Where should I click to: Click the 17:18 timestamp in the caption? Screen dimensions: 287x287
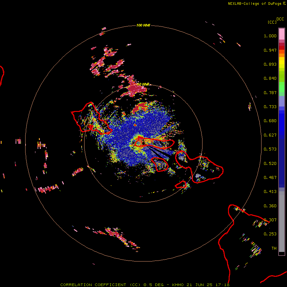coord(222,285)
